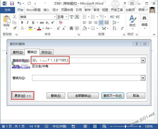Click the Bullets list icon

85,17
